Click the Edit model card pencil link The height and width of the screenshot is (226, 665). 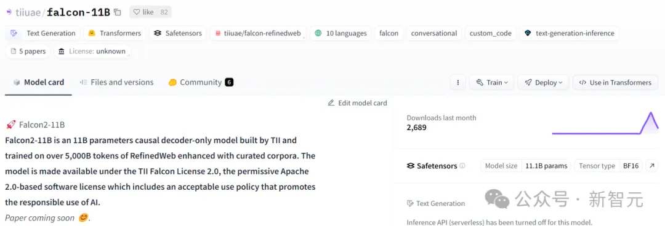click(x=358, y=103)
